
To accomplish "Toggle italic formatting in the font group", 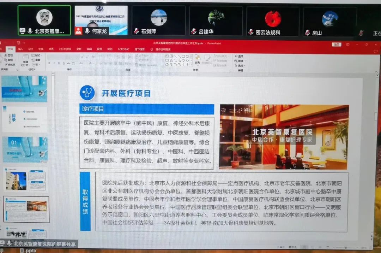I will 54,63.
